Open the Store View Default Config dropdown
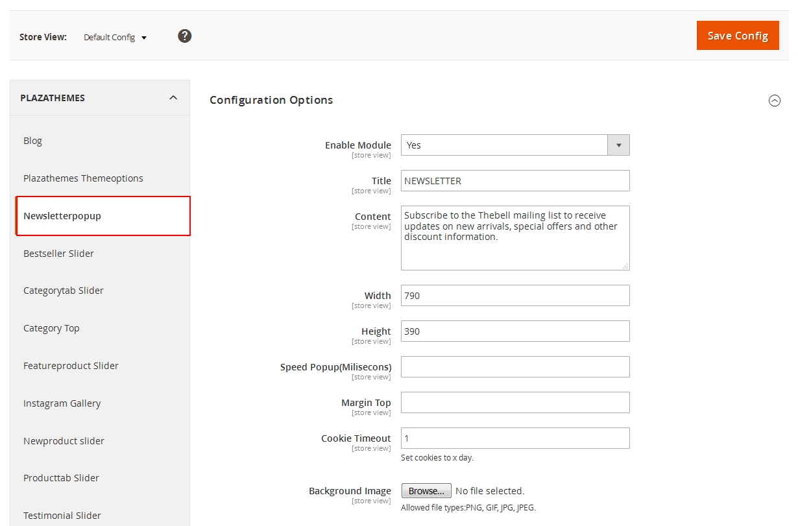 coord(115,38)
